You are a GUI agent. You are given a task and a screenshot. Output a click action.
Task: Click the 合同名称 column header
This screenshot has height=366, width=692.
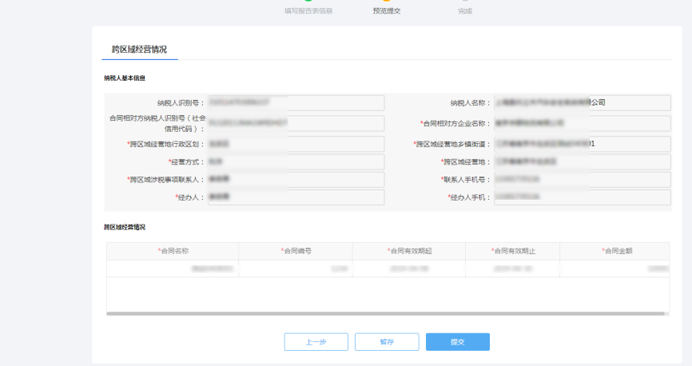pos(173,251)
